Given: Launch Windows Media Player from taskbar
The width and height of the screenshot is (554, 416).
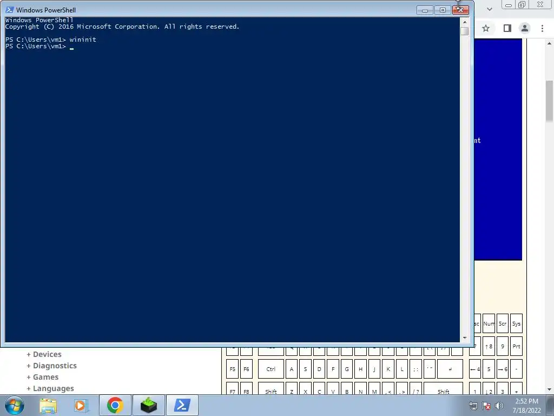Looking at the screenshot, I should [81, 406].
